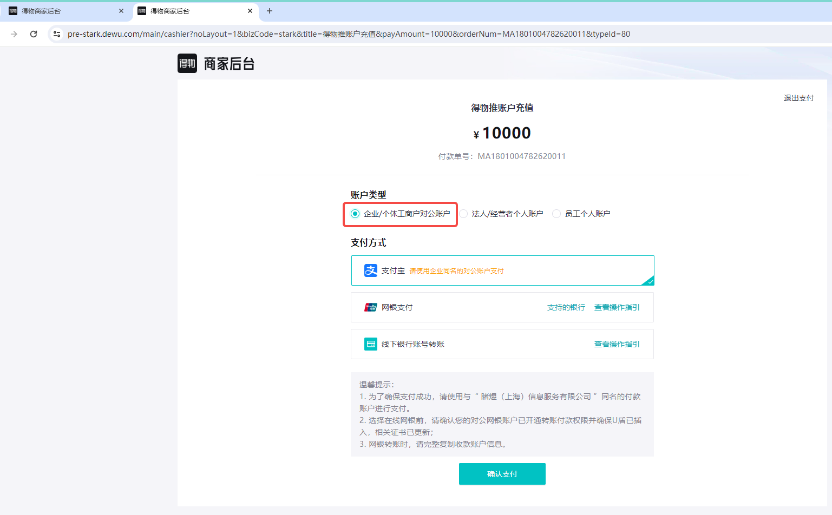
Task: Choose 线下银行账号转账 payment method
Action: coord(502,344)
